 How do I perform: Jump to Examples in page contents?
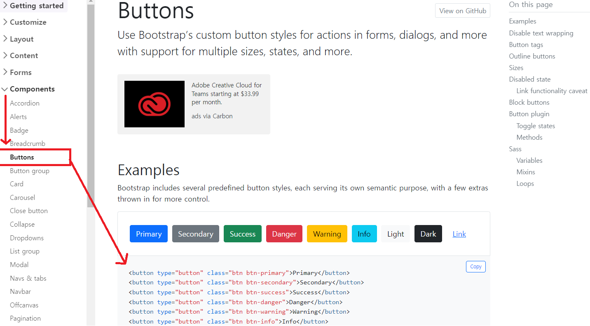point(522,21)
